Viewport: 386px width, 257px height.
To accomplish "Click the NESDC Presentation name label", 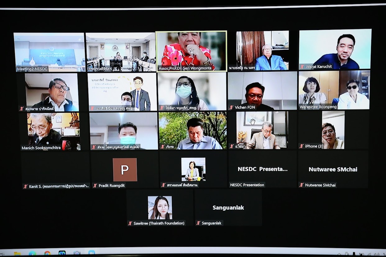I will [247, 185].
